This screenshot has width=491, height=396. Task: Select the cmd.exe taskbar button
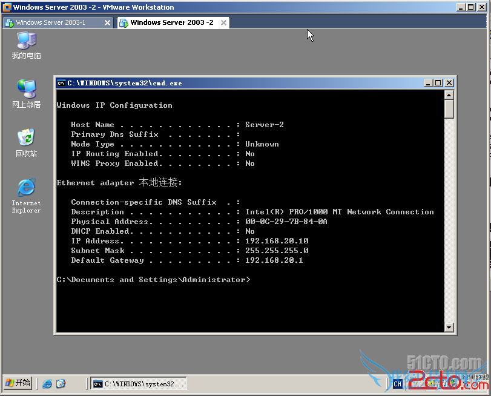click(139, 383)
